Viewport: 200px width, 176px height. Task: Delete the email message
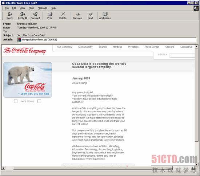point(63,16)
